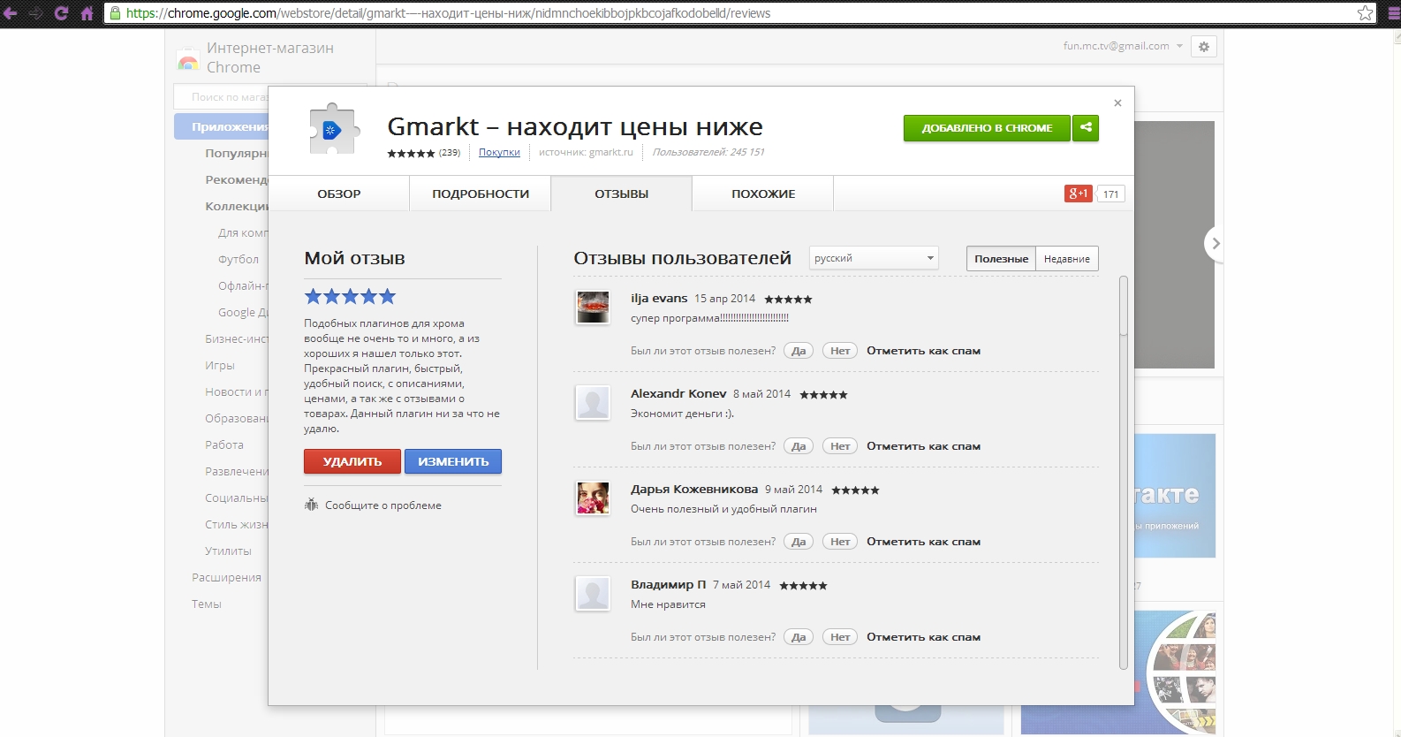Edit my review with ИЗМЕНИТЬ
Image resolution: width=1401 pixels, height=737 pixels.
click(x=453, y=461)
